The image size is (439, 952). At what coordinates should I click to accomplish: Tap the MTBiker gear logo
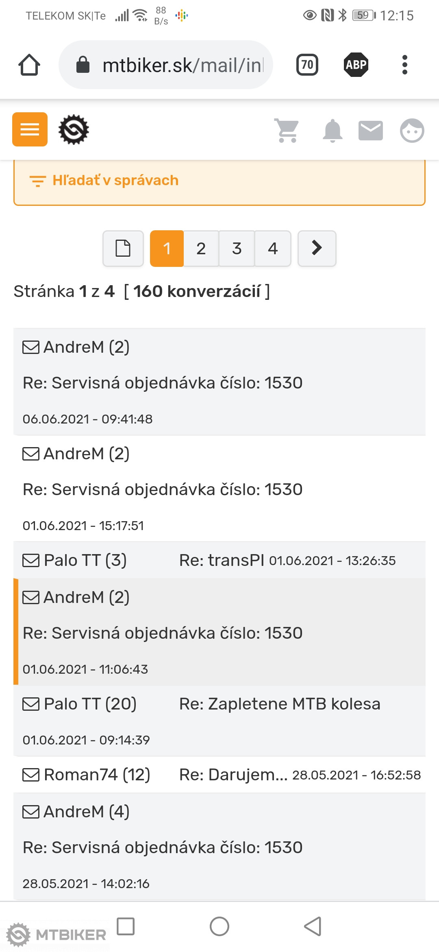click(x=74, y=130)
